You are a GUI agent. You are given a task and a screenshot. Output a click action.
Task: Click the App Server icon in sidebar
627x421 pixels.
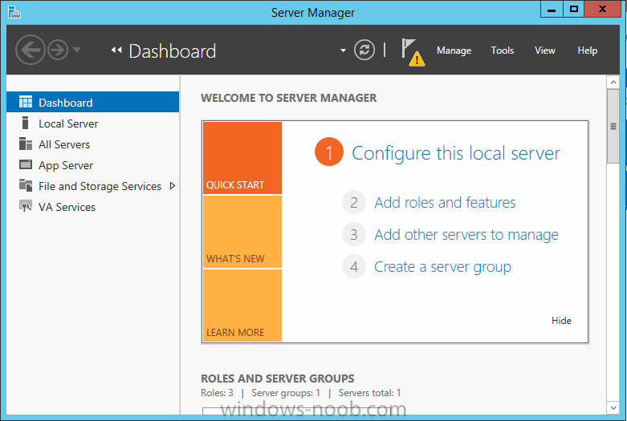(x=26, y=164)
